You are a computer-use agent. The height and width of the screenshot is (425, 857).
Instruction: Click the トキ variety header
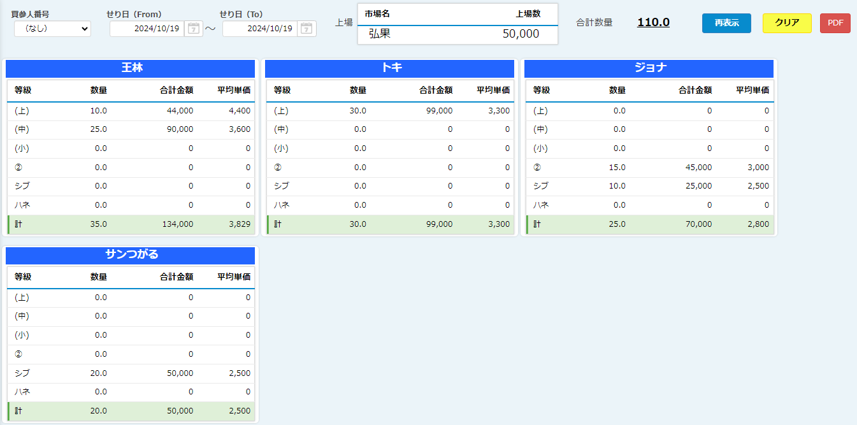click(390, 68)
